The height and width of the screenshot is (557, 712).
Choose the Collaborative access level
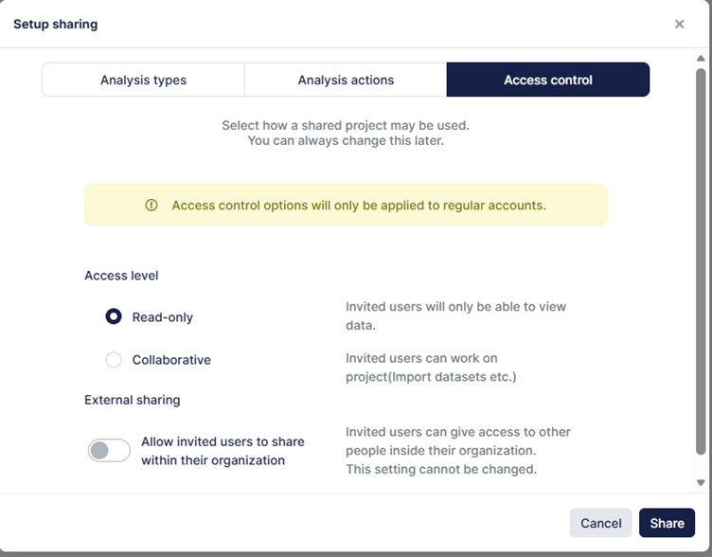[x=114, y=359]
